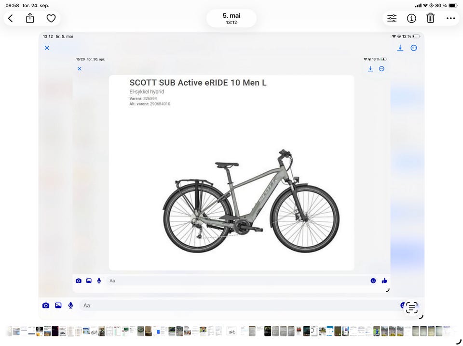463x346 pixels.
Task: Close the viewer in the 13:12 screenshot
Action: pos(47,48)
